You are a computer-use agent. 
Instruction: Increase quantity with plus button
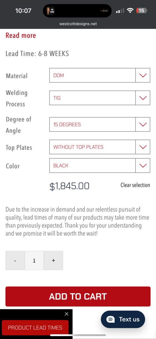54,260
